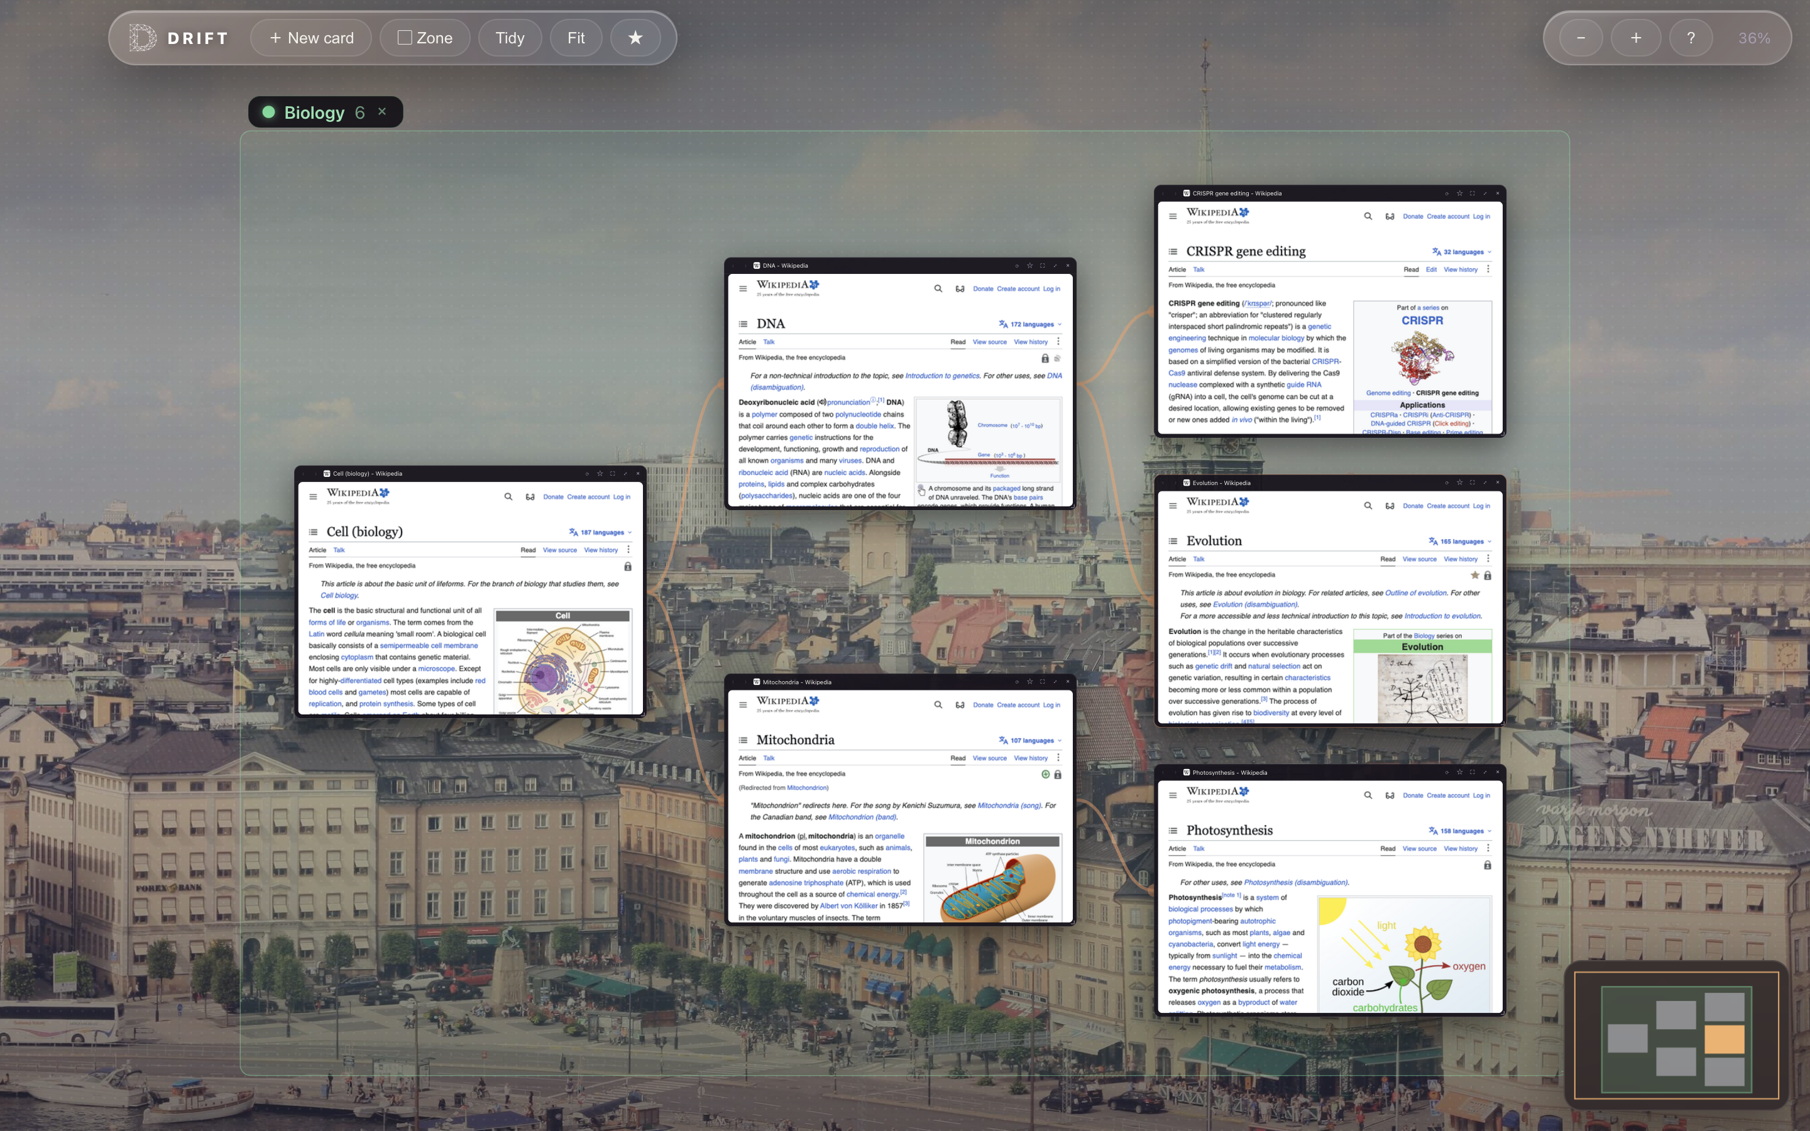Select View source tab in Photosynthesis card

click(x=1420, y=848)
